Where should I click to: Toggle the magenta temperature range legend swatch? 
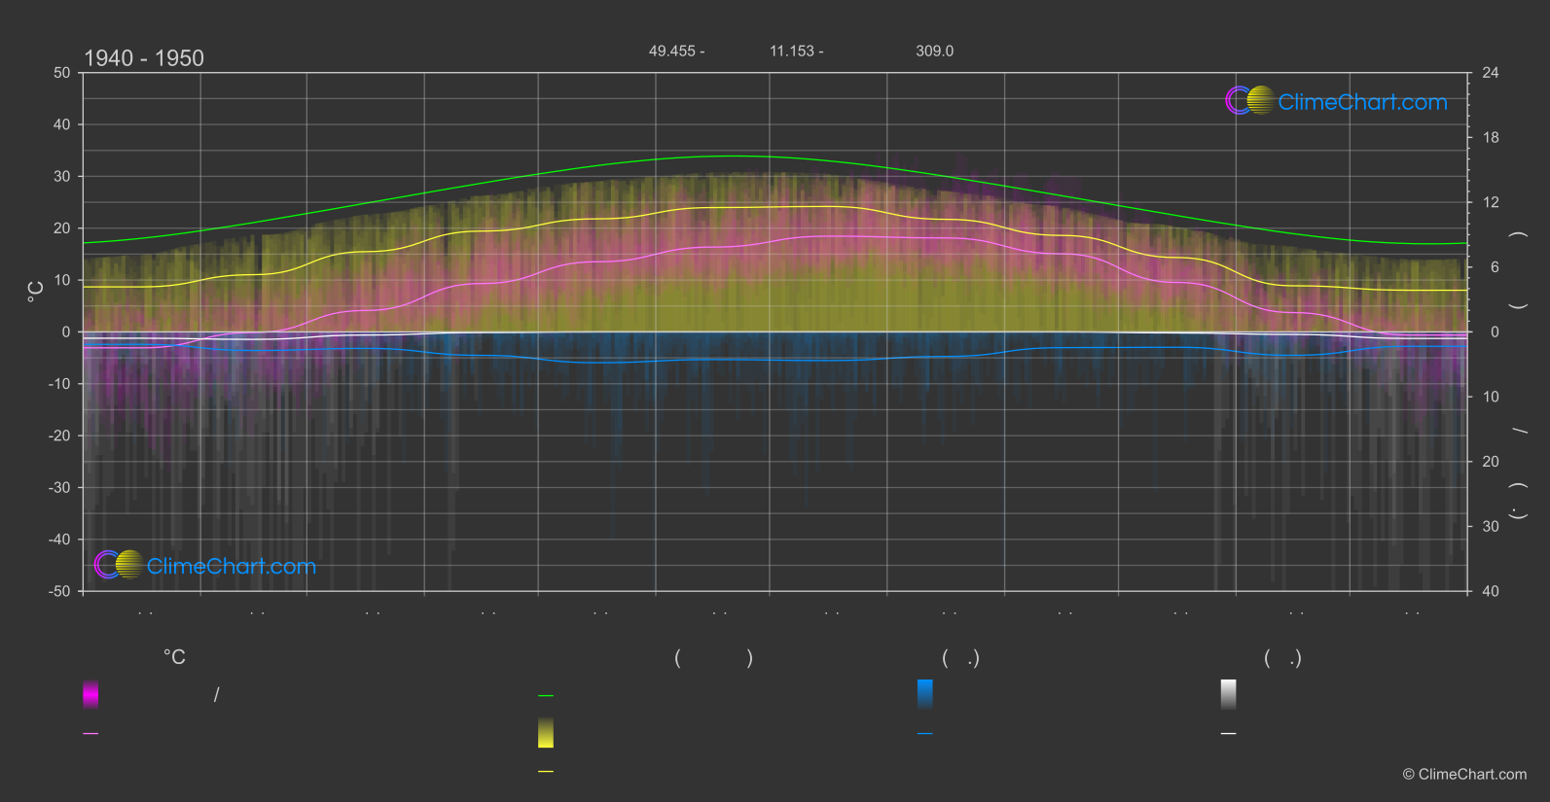point(90,694)
